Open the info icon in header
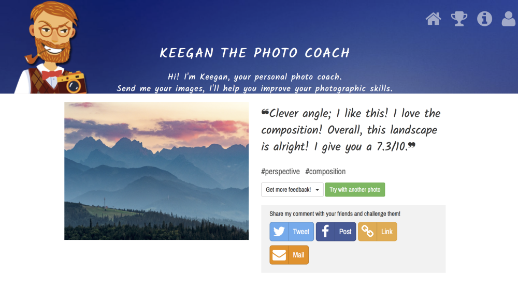Viewport: 518px width, 289px height. pos(485,19)
